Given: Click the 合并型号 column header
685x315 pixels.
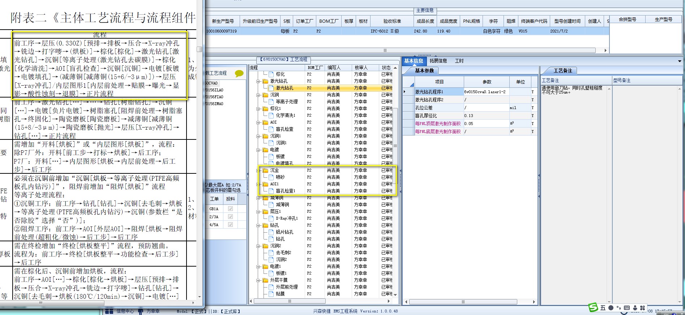Looking at the screenshot, I should click(x=627, y=20).
